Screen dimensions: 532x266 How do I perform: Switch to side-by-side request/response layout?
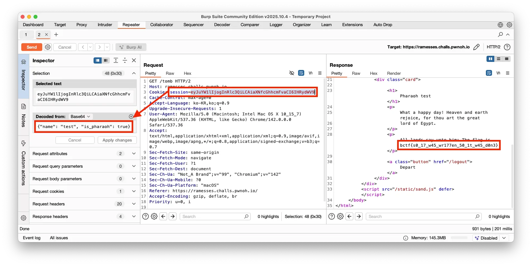pos(490,59)
